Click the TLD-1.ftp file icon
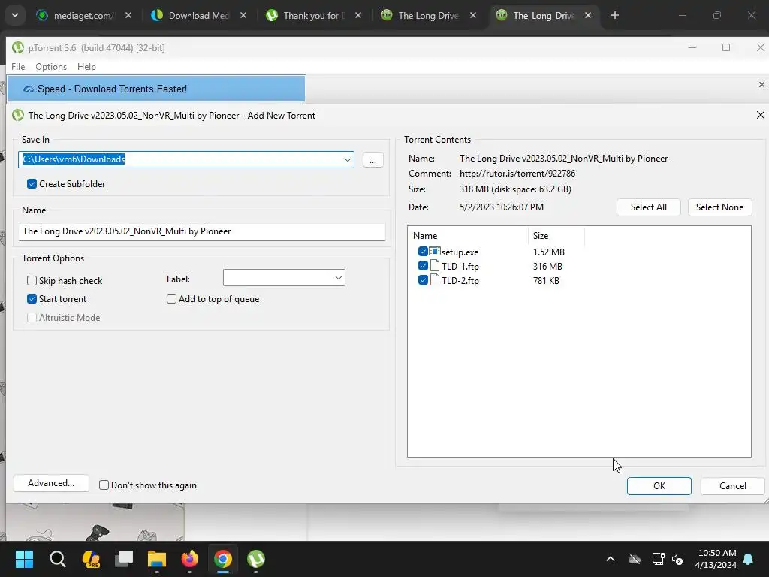Image resolution: width=769 pixels, height=577 pixels. 435,266
